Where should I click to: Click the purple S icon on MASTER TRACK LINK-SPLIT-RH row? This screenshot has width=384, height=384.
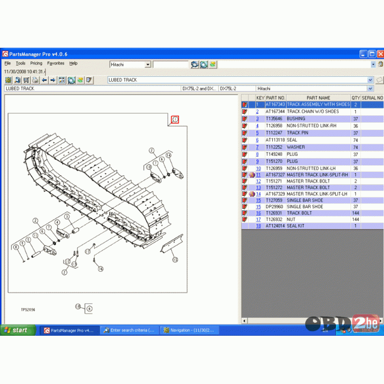(x=252, y=175)
